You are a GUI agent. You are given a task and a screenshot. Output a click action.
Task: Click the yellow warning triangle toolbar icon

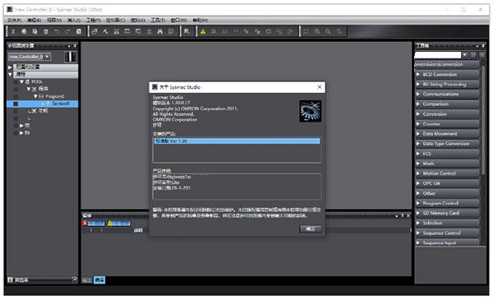point(203,31)
